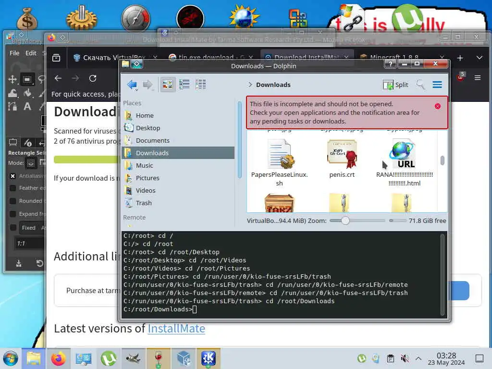Screen dimensions: 492x369
Task: Enable Feather edges checkbox in GIMP
Action: 12,188
